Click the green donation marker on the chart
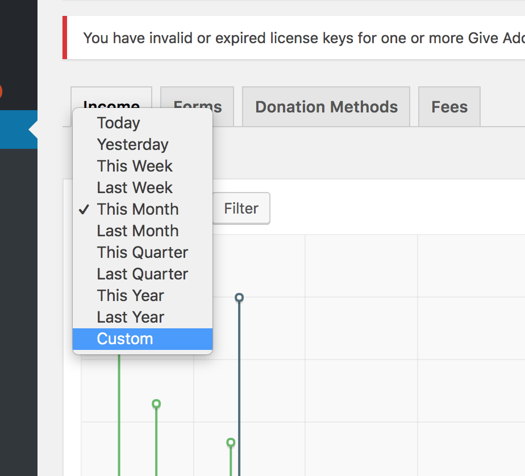 tap(156, 403)
